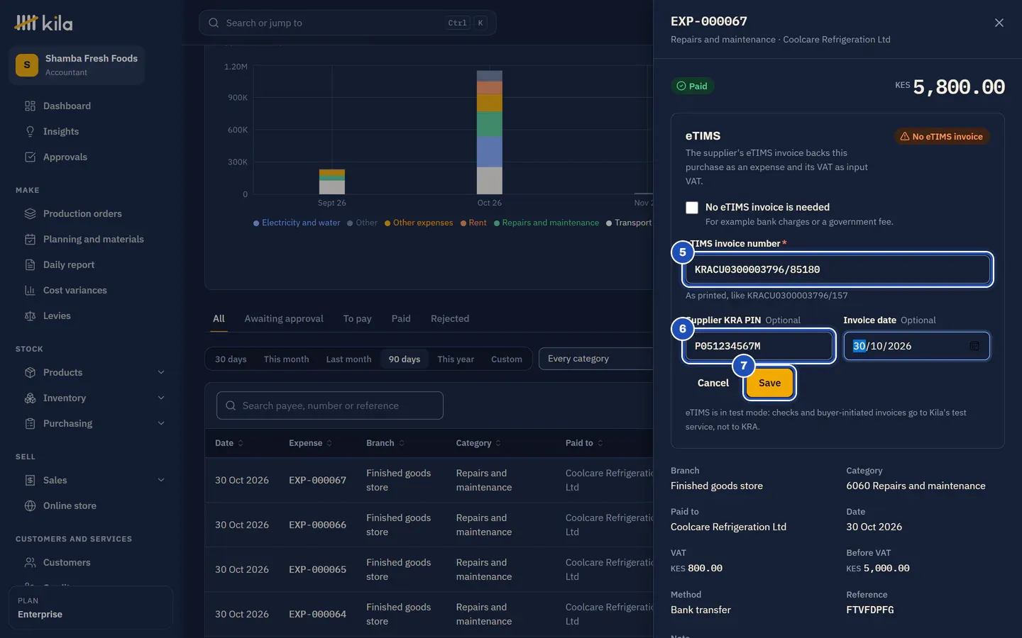1022x638 pixels.
Task: View the Daily report
Action: click(69, 264)
